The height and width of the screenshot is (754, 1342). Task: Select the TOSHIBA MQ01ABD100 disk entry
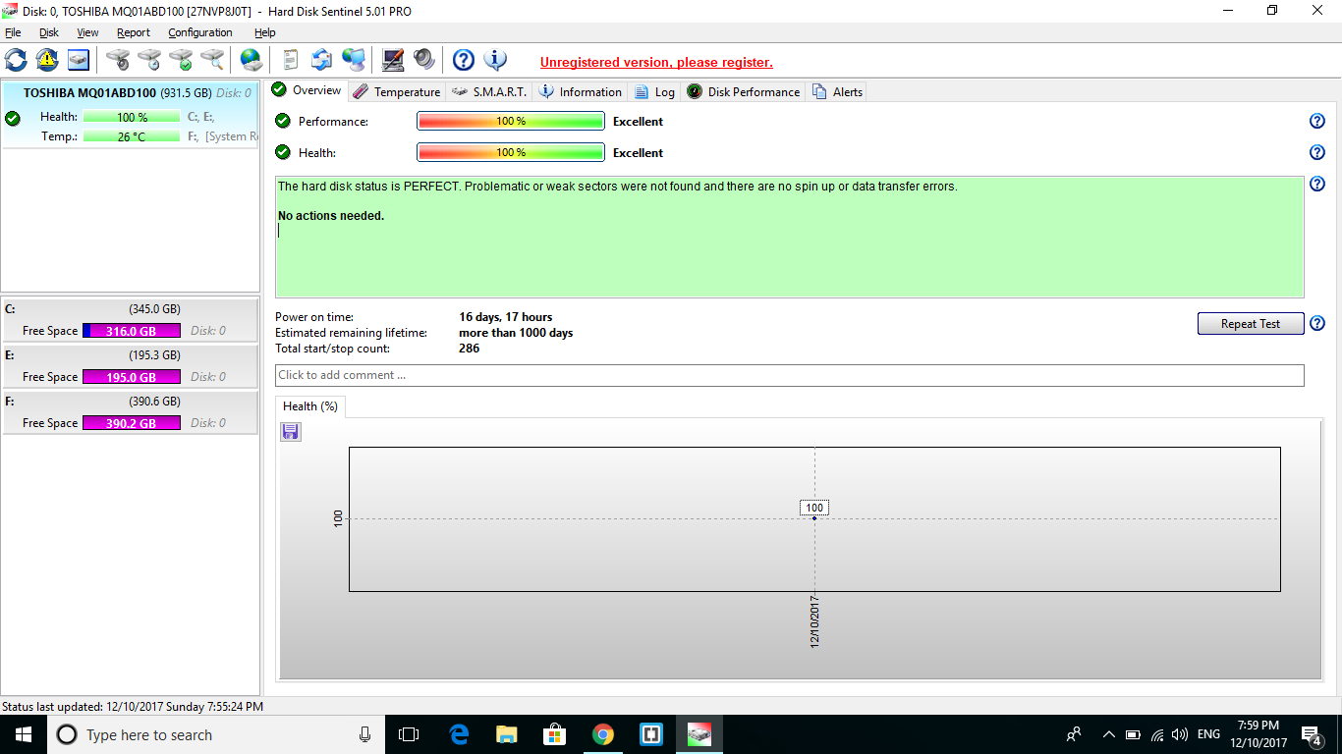[x=130, y=115]
